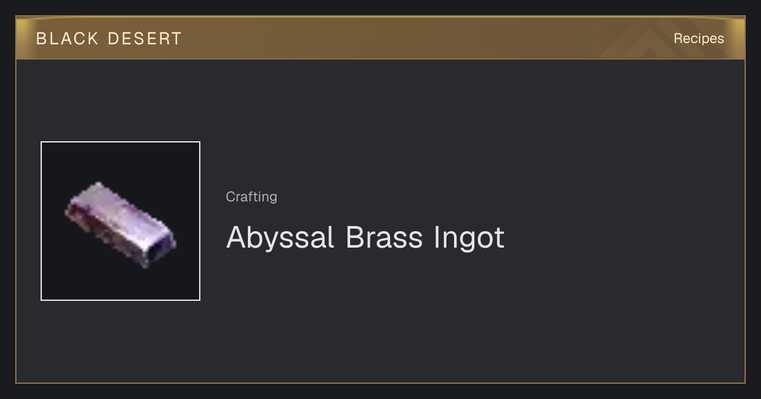761x399 pixels.
Task: Click the BLACK DESERT logo text
Action: (x=109, y=39)
